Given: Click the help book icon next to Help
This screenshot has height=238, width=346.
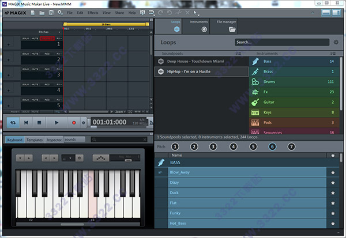Looking at the screenshot, I should [142, 13].
